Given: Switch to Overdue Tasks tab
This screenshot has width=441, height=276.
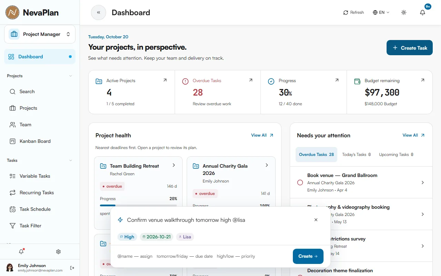Looking at the screenshot, I should point(316,155).
